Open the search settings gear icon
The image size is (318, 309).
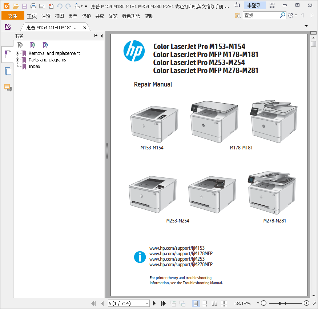(x=291, y=15)
